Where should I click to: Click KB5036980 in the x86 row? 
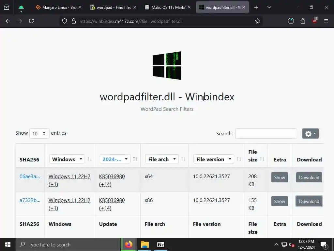pos(112,200)
